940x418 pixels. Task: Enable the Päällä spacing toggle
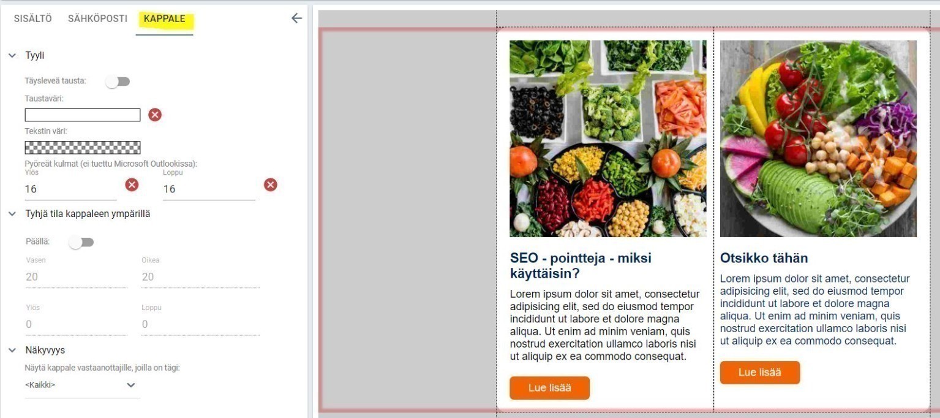coord(81,242)
